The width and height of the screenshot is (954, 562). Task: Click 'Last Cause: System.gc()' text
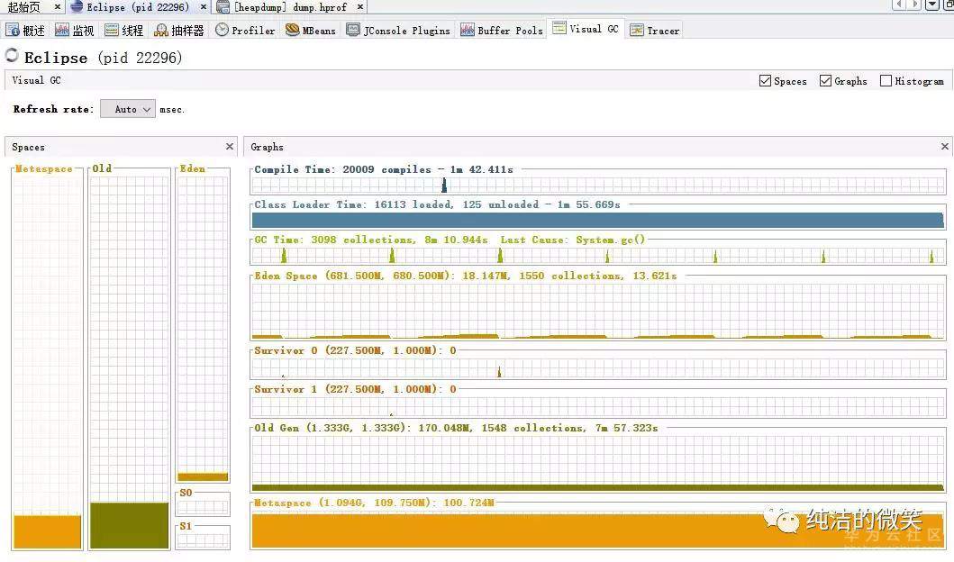(x=573, y=240)
